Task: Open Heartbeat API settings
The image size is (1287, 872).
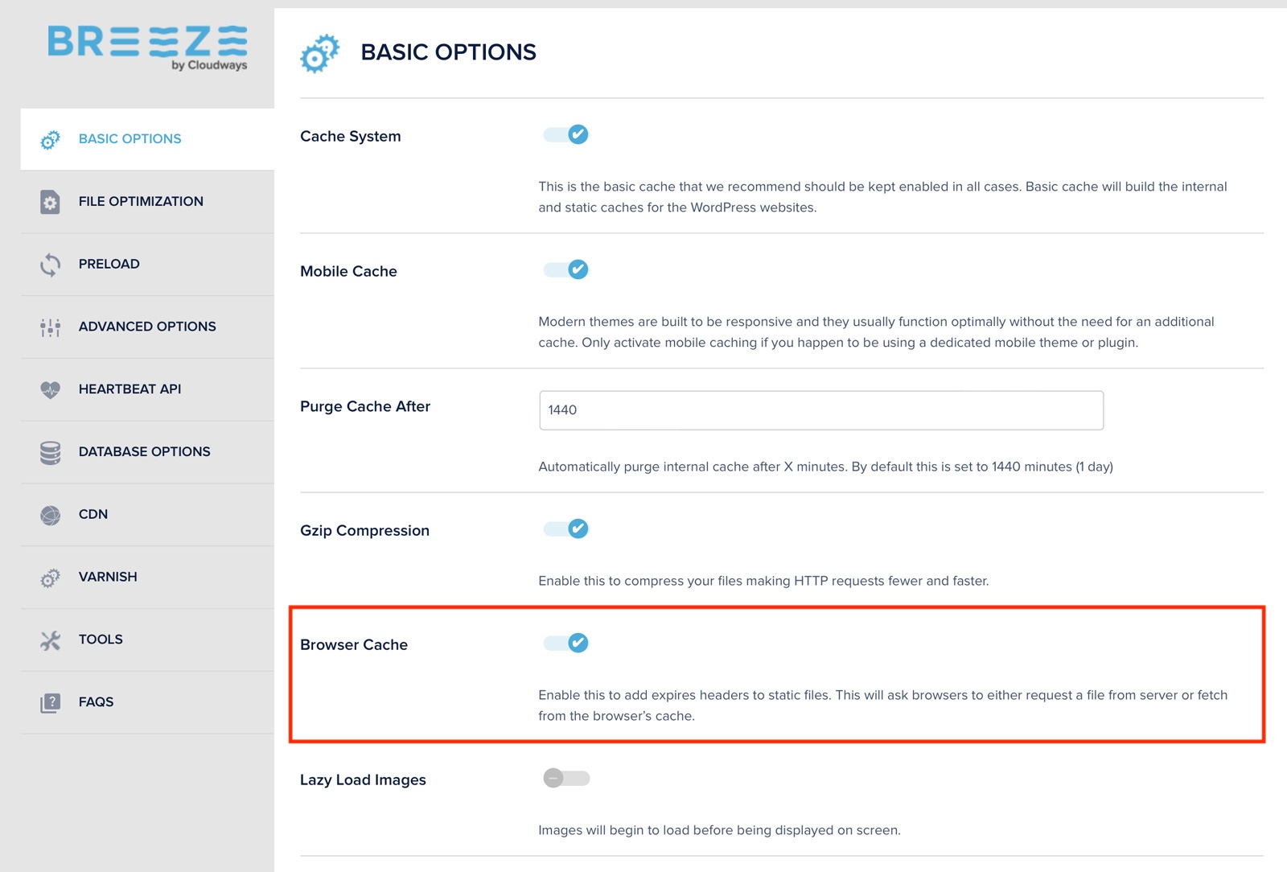Action: click(147, 390)
